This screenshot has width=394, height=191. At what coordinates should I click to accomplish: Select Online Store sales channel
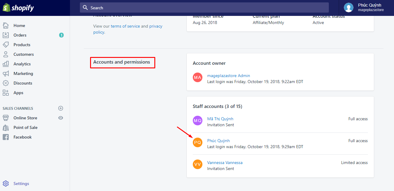(x=25, y=118)
